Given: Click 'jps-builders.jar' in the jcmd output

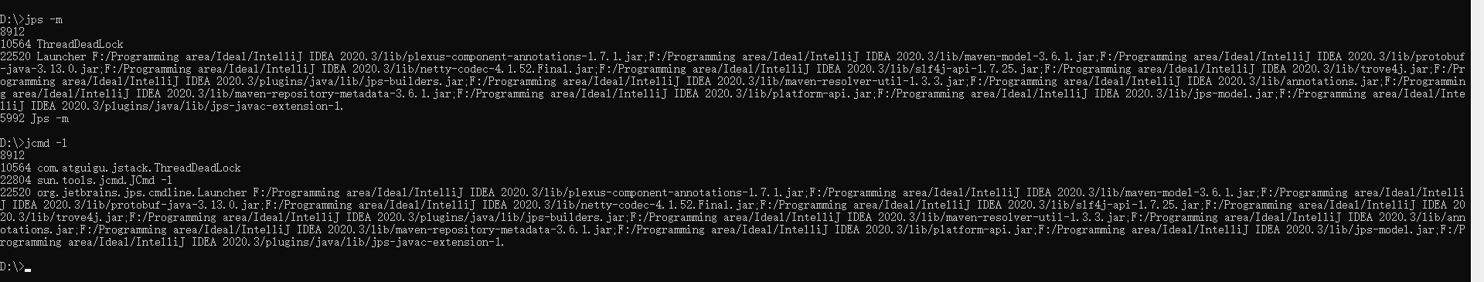Looking at the screenshot, I should (x=575, y=217).
